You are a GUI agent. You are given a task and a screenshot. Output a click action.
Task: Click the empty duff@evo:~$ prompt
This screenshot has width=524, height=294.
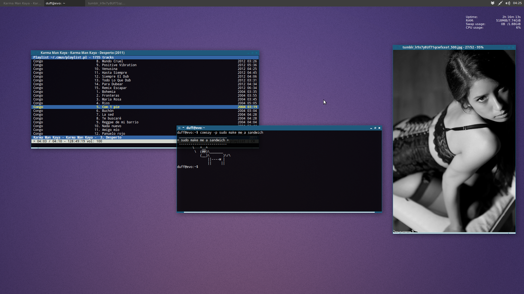click(x=187, y=167)
